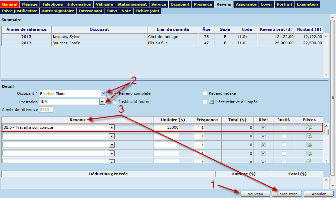
Task: Open Pièces icon in Travail à son compte row
Action: click(x=309, y=127)
